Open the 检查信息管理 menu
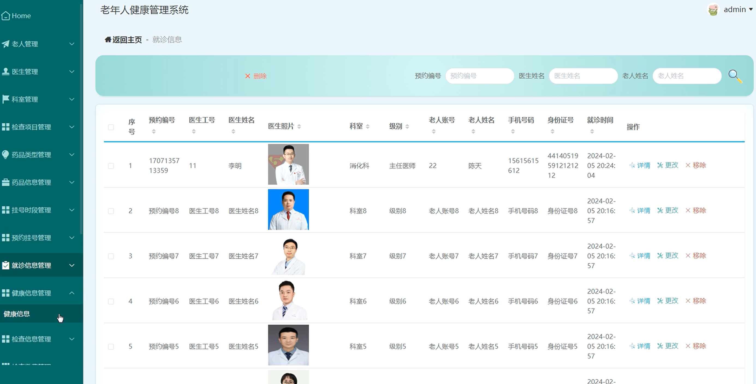This screenshot has height=384, width=756. (41, 339)
